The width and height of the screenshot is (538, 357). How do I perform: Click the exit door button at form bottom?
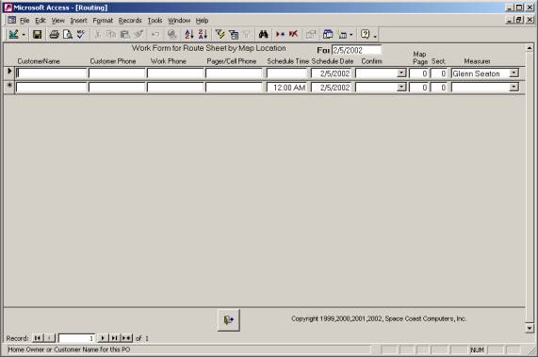tap(229, 320)
